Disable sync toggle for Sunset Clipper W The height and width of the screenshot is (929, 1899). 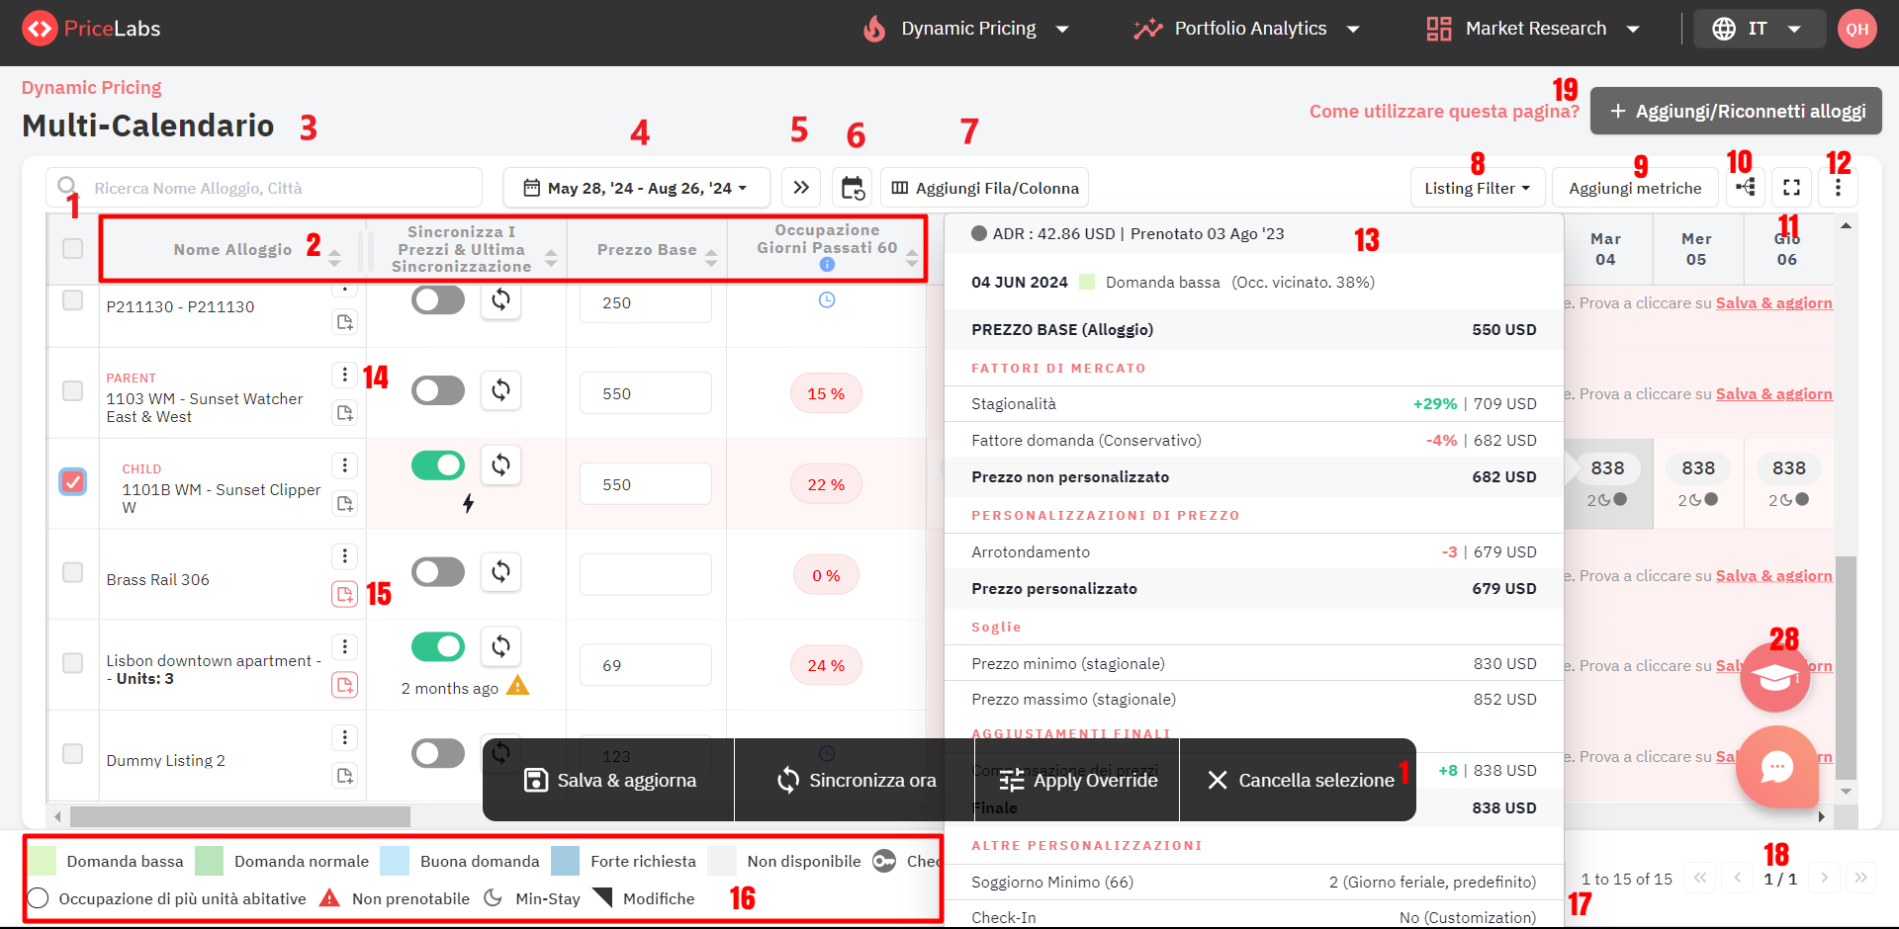point(438,464)
